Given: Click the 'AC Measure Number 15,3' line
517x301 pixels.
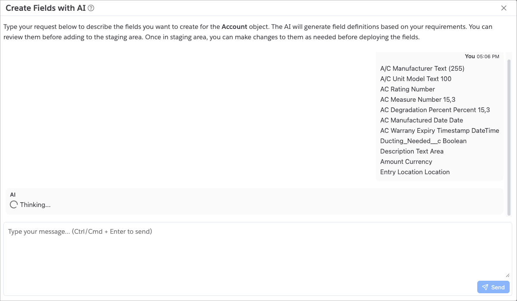Looking at the screenshot, I should [418, 100].
